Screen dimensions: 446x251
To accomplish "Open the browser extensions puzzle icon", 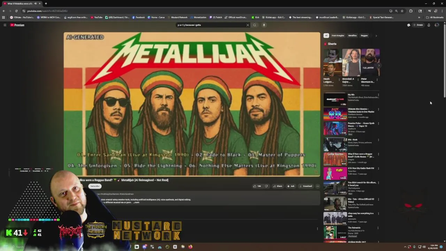I will [411, 11].
